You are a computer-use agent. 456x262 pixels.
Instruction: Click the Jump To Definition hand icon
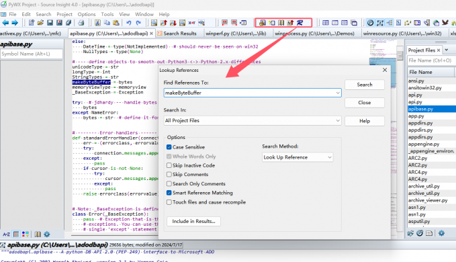(263, 23)
